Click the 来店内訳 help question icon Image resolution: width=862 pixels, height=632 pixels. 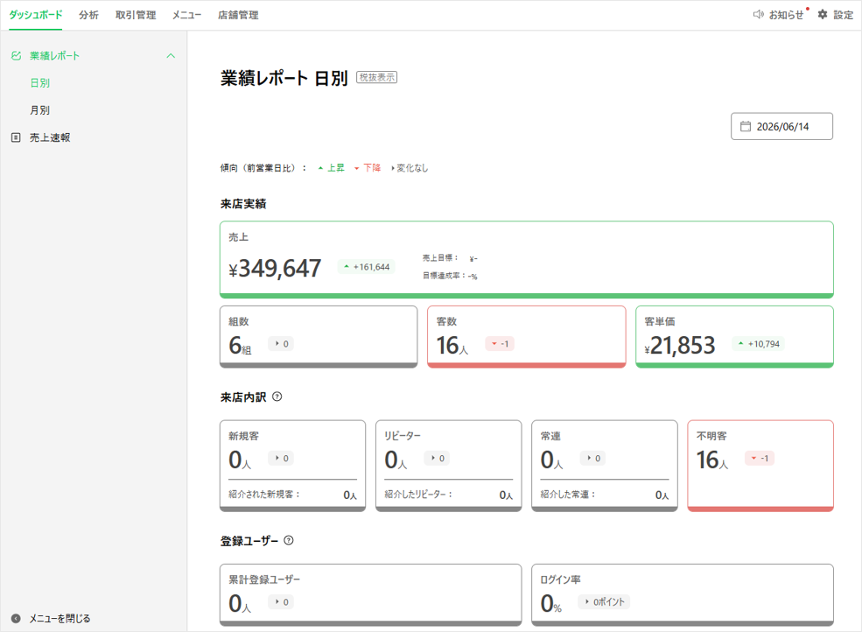pos(277,397)
